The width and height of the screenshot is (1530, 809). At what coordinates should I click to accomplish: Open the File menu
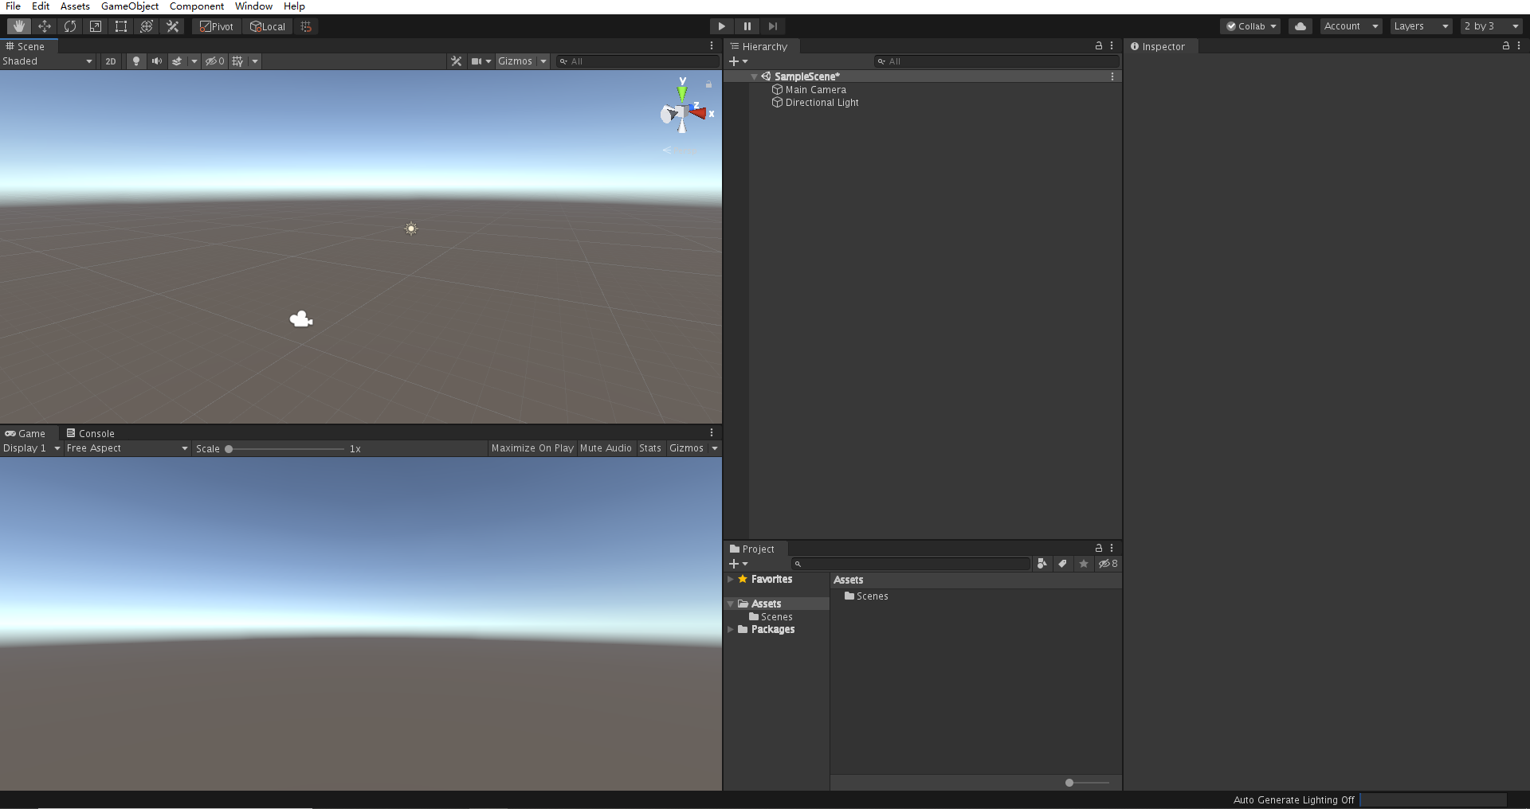pos(14,6)
